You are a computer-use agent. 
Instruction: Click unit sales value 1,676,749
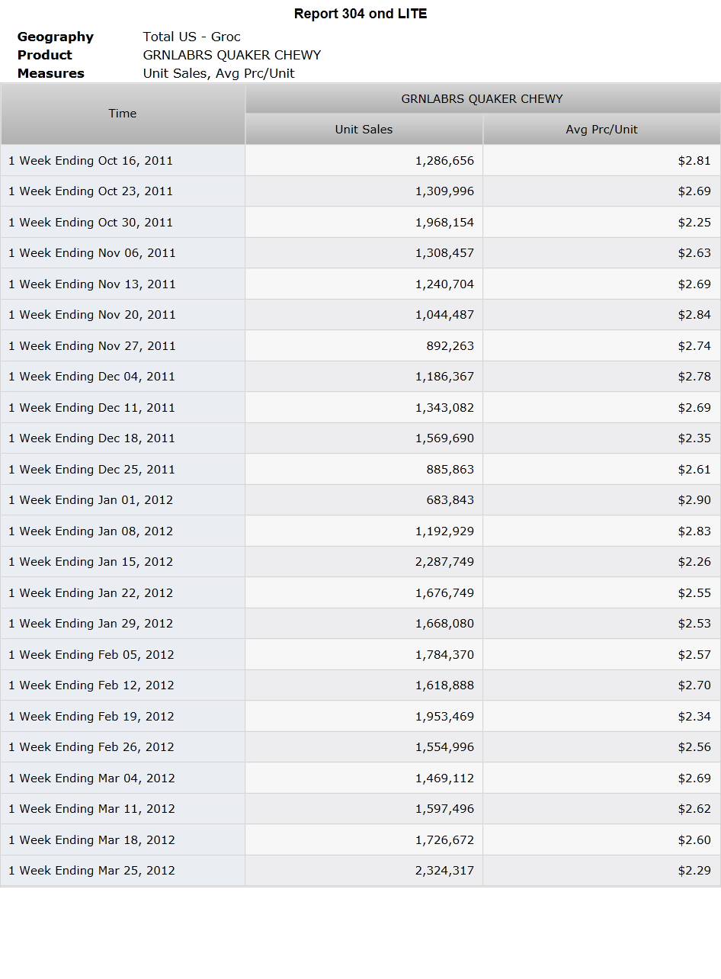[x=444, y=593]
